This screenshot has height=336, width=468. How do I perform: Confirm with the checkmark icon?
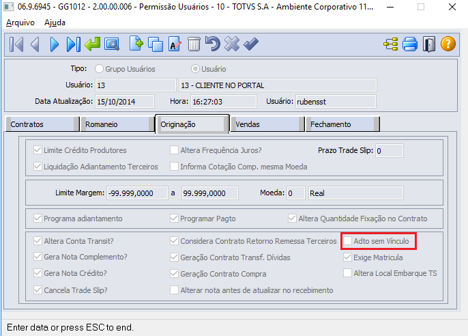pos(251,44)
